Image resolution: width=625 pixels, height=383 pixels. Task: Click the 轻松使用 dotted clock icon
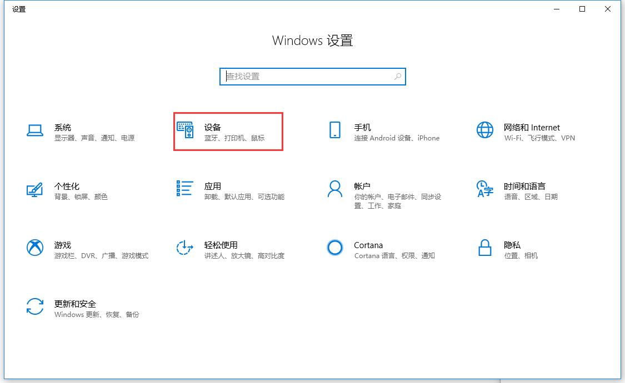click(184, 248)
